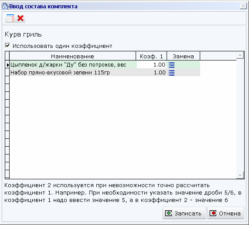Screen dimensions: 249x225
Task: Toggle 'Использовать один коэффициент' checkbox
Action: [x=7, y=46]
